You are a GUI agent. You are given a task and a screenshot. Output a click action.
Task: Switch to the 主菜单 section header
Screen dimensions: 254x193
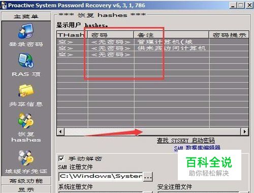point(26,17)
